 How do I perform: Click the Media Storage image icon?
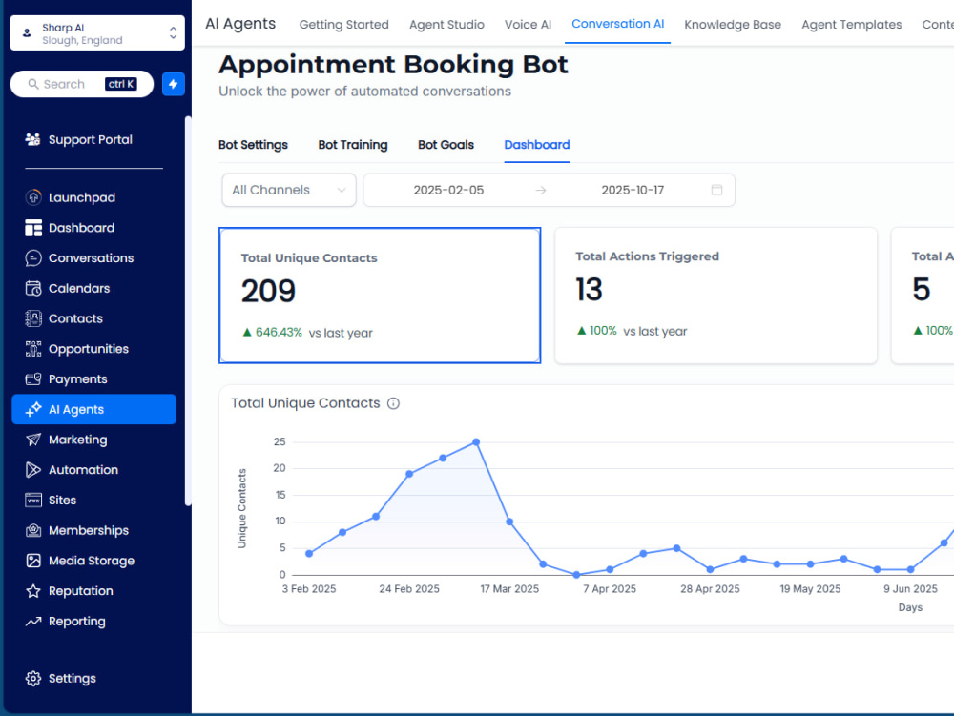click(33, 561)
